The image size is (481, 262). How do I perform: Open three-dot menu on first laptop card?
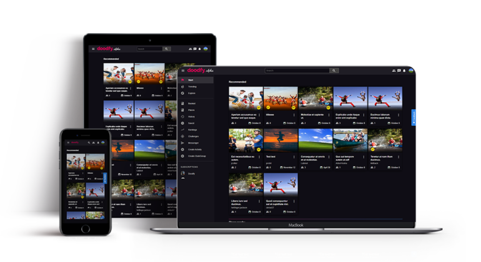(x=259, y=115)
